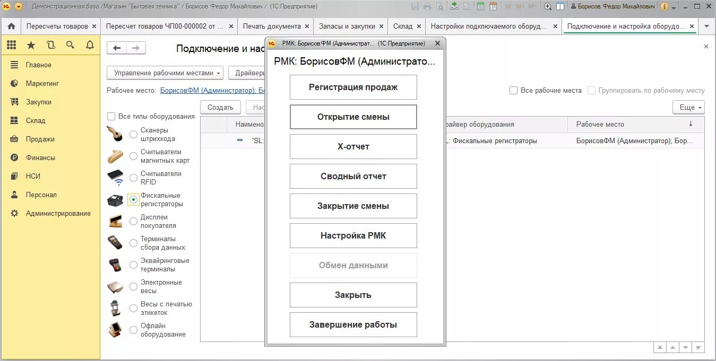Click the zoom scale magnifier icon
The height and width of the screenshot is (361, 716).
pos(548,6)
